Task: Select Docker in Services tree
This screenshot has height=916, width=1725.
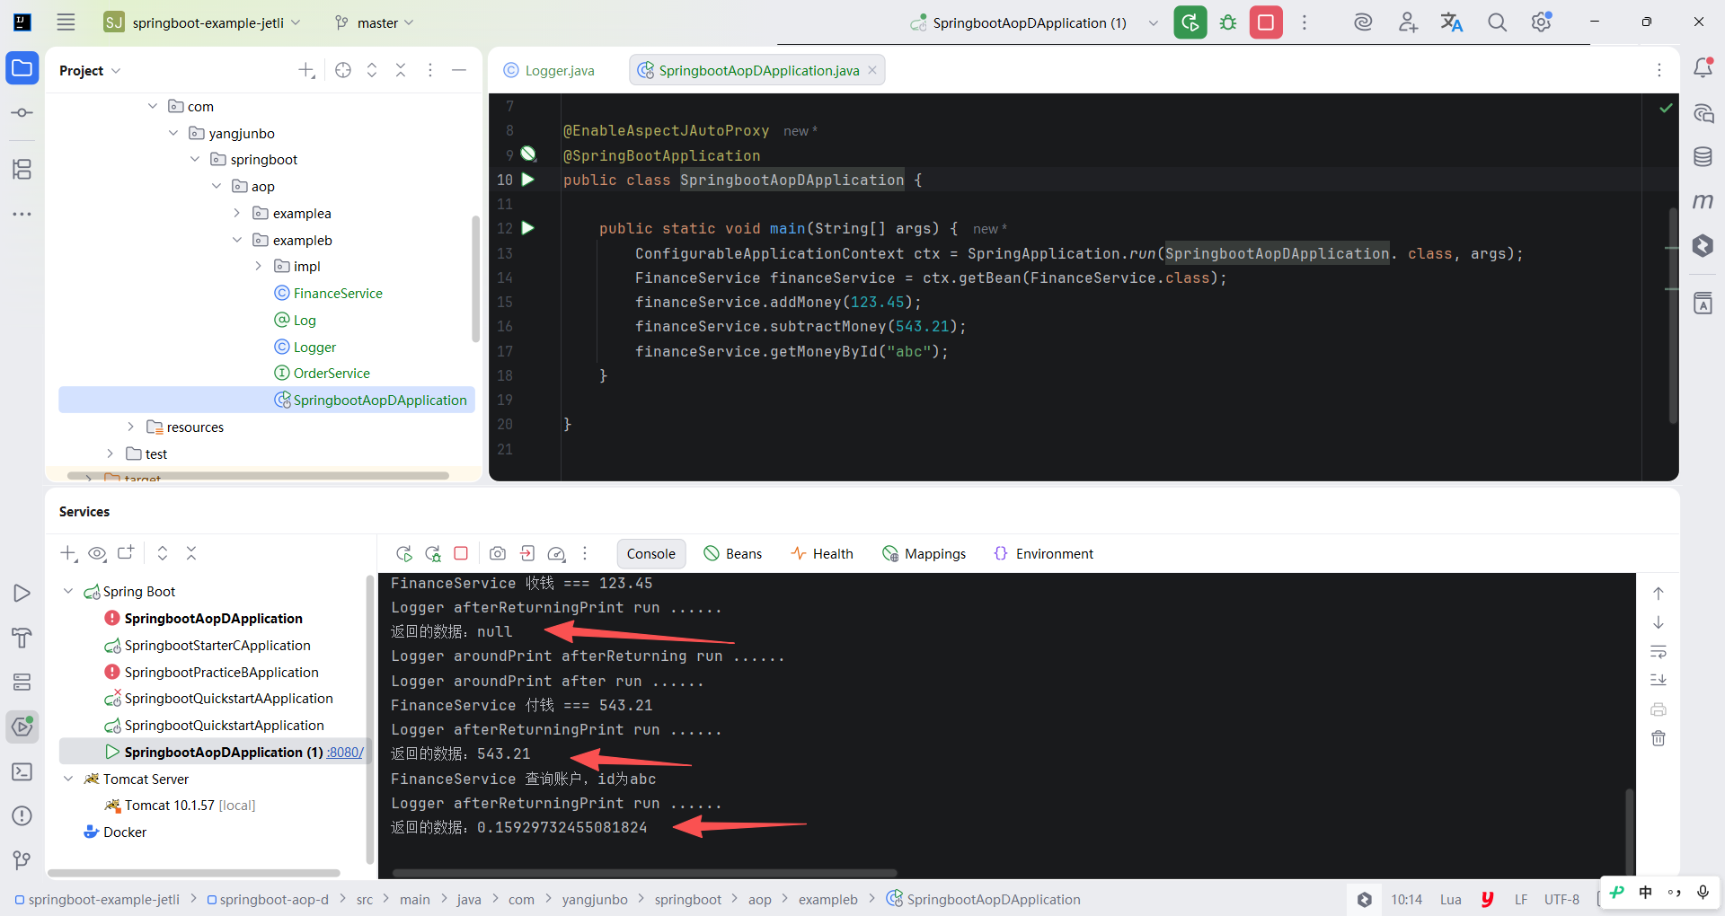Action: [x=125, y=832]
